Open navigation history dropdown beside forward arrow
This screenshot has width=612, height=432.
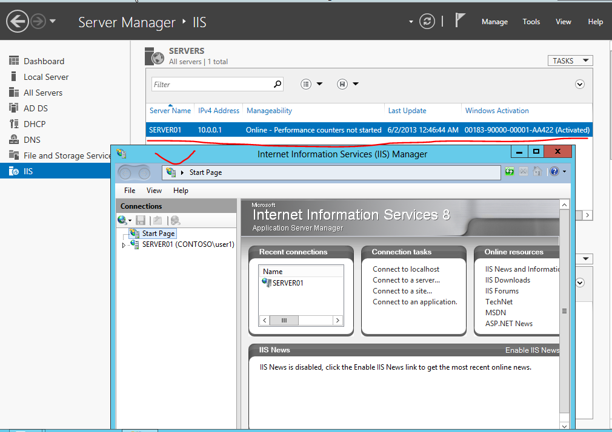pyautogui.click(x=53, y=21)
